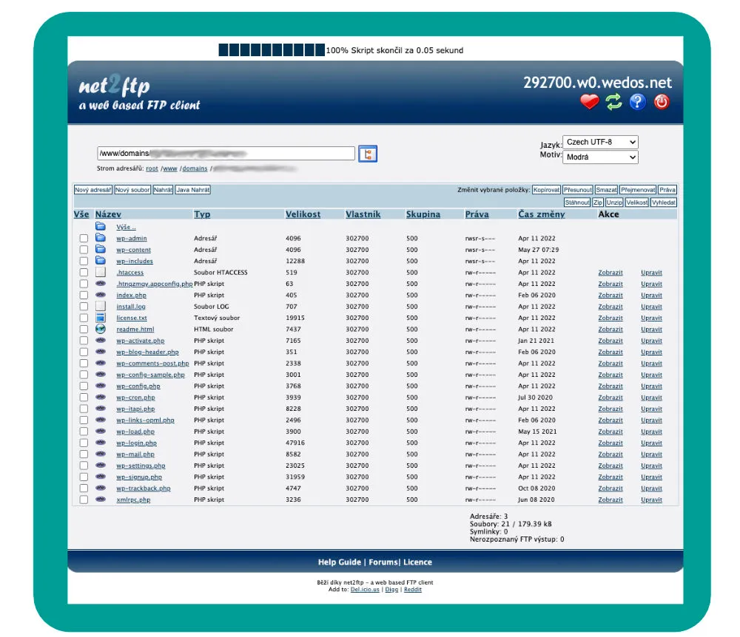Click the Smazat delete button
The image size is (740, 637).
pyautogui.click(x=606, y=190)
